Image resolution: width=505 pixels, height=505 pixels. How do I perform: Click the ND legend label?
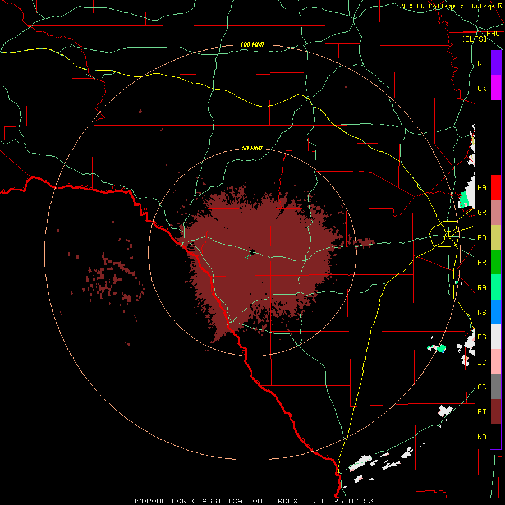coord(481,437)
